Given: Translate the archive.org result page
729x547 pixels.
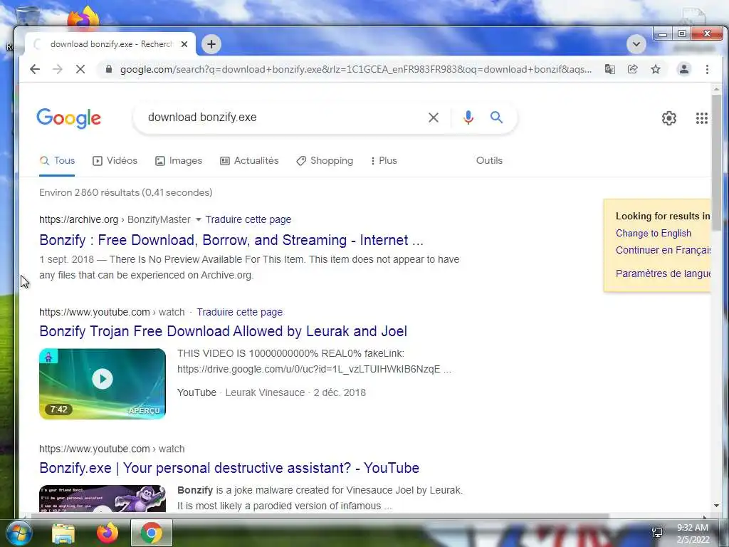Looking at the screenshot, I should click(x=248, y=219).
